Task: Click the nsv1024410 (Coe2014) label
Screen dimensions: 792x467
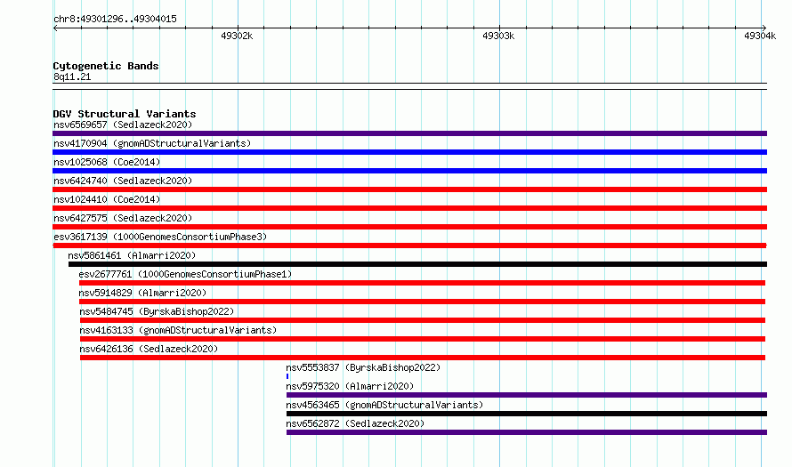Action: [x=107, y=199]
